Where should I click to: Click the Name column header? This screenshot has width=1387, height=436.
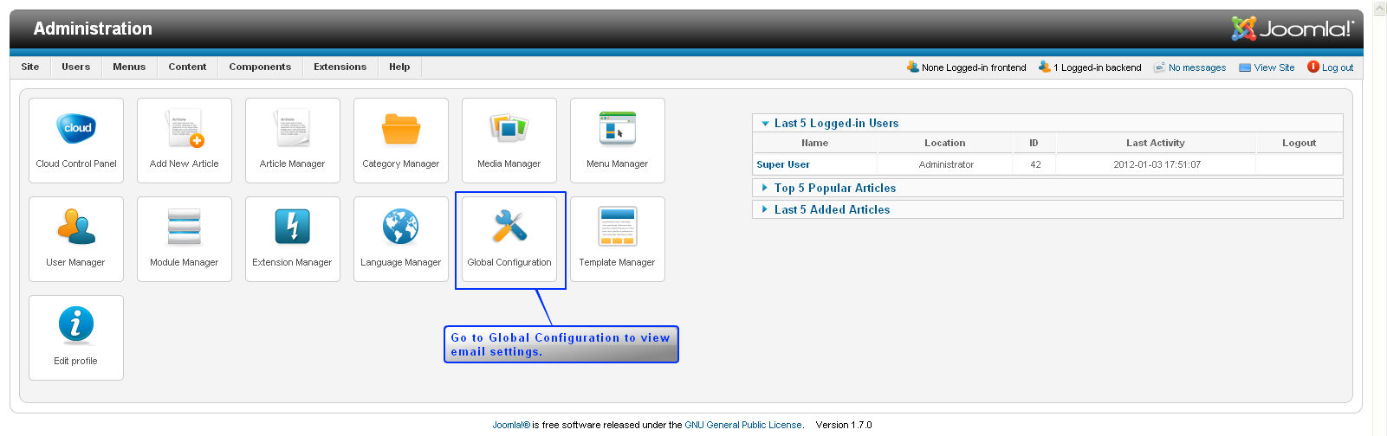coord(814,143)
